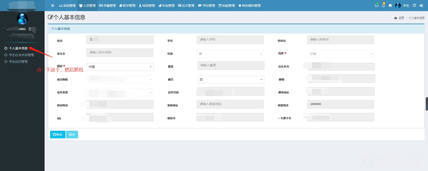Expand the 国别 dropdown showing 中国
Image resolution: width=428 pixels, height=171 pixels.
pyautogui.click(x=120, y=67)
